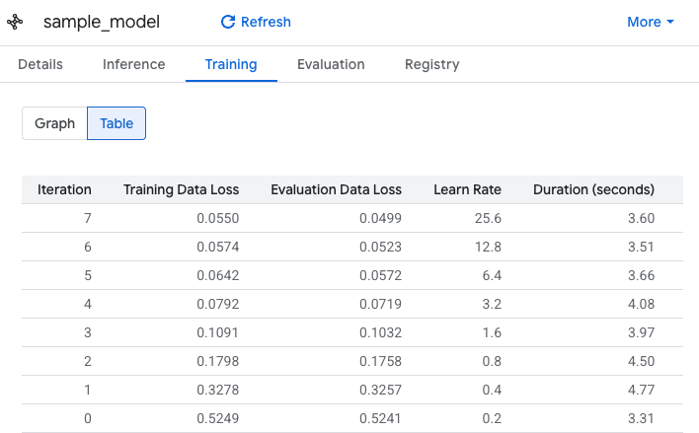
Task: Click learn rate value 6.4
Action: click(x=492, y=275)
